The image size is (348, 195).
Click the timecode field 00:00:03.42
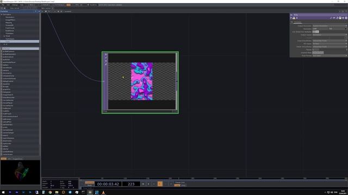pos(108,184)
